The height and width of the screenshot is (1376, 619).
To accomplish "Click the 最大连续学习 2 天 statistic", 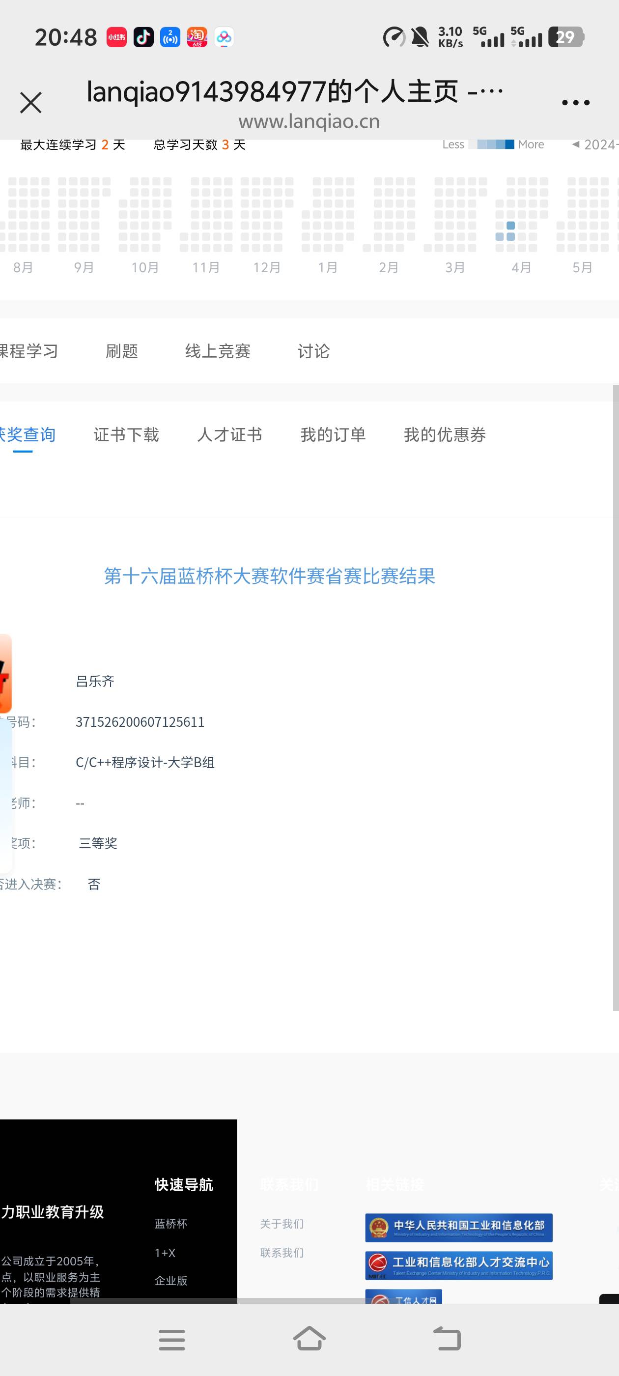I will point(73,145).
